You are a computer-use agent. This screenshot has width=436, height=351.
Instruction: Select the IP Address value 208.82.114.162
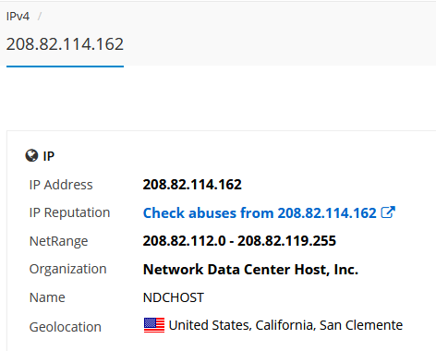coord(192,185)
